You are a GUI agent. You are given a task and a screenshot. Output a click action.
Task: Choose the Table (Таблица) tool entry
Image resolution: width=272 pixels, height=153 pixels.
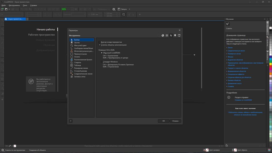[78, 65]
